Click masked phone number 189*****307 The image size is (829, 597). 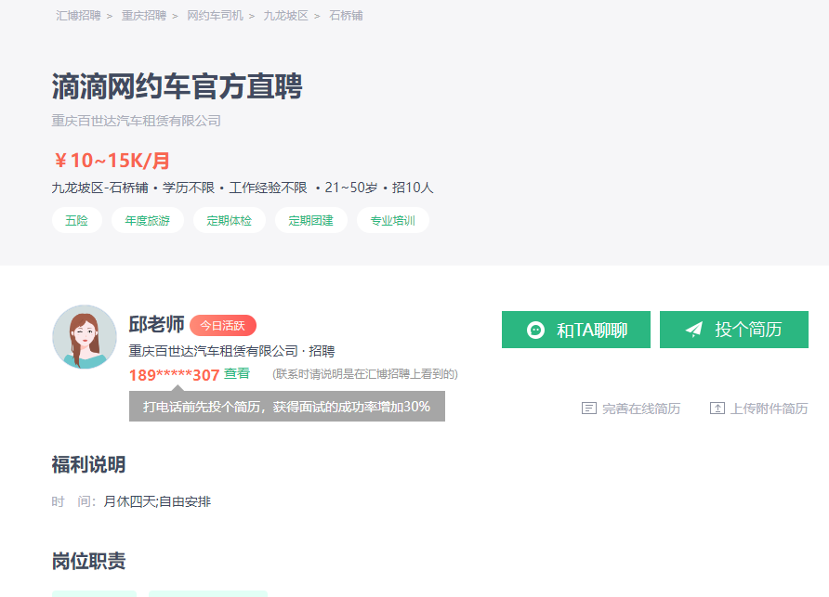pyautogui.click(x=174, y=375)
